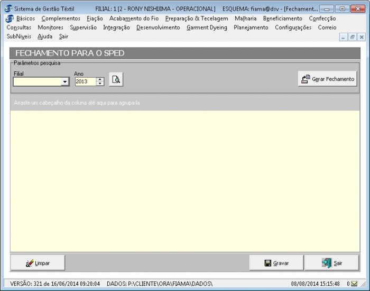Click the search magnifier icon beside Ano
The width and height of the screenshot is (370, 291).
116,79
